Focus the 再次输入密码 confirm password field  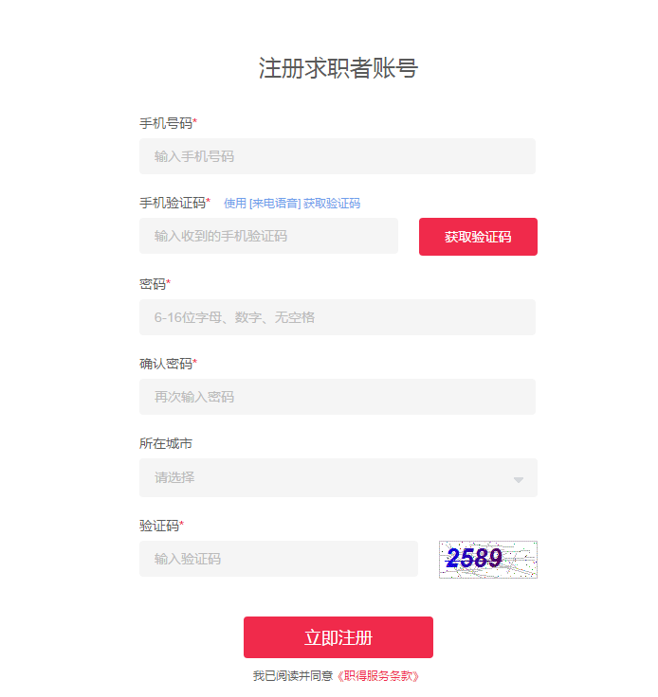[338, 397]
